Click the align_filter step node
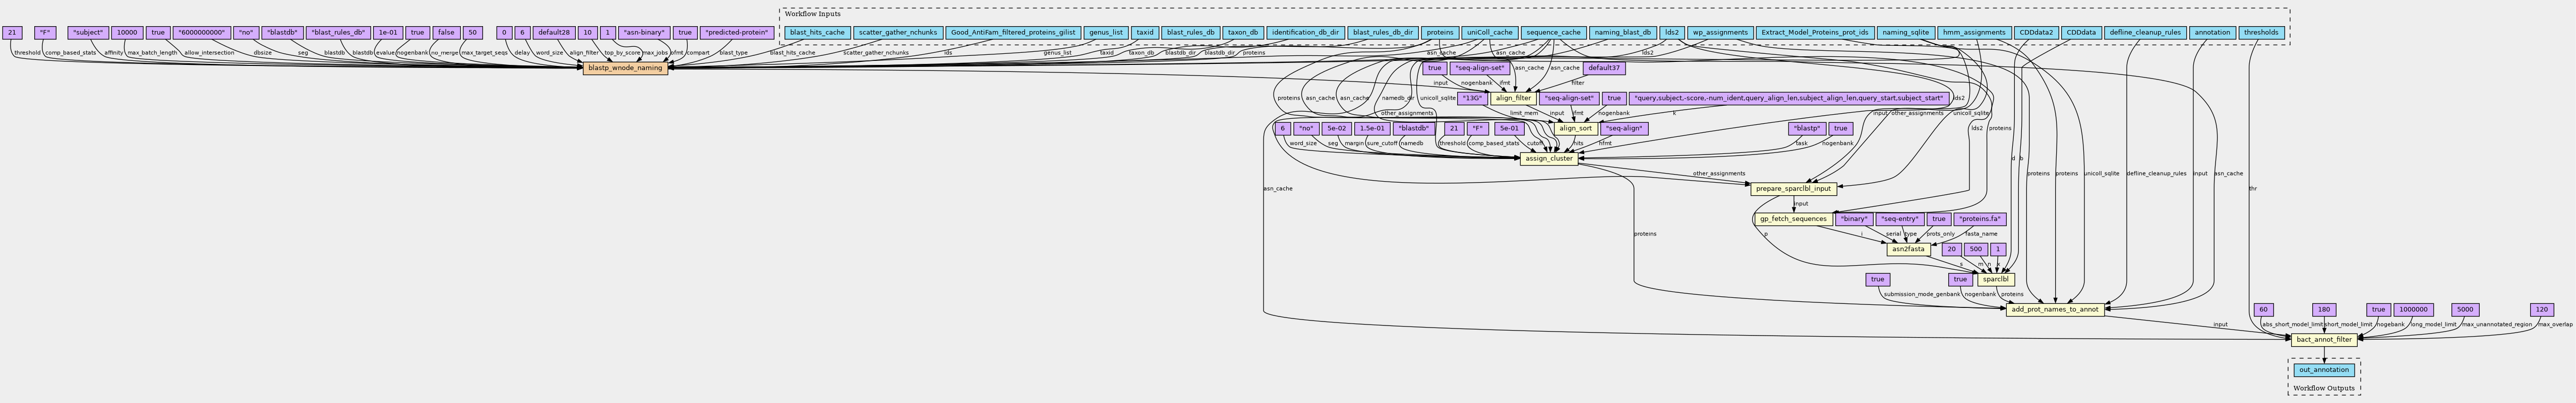This screenshot has height=403, width=2576. [1512, 98]
